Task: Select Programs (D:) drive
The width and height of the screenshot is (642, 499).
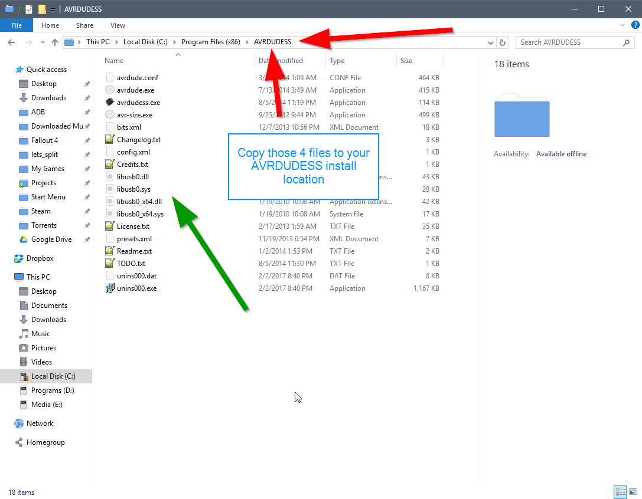Action: 53,390
